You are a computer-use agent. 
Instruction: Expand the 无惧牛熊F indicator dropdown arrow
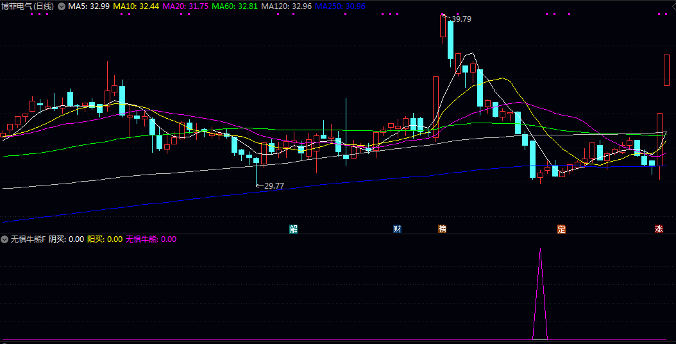(5, 239)
